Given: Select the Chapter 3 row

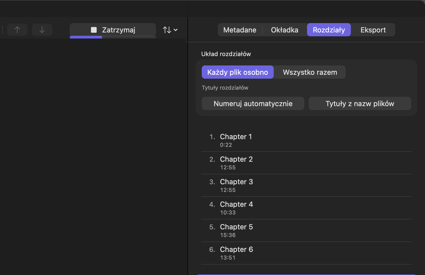Looking at the screenshot, I should pyautogui.click(x=306, y=185).
